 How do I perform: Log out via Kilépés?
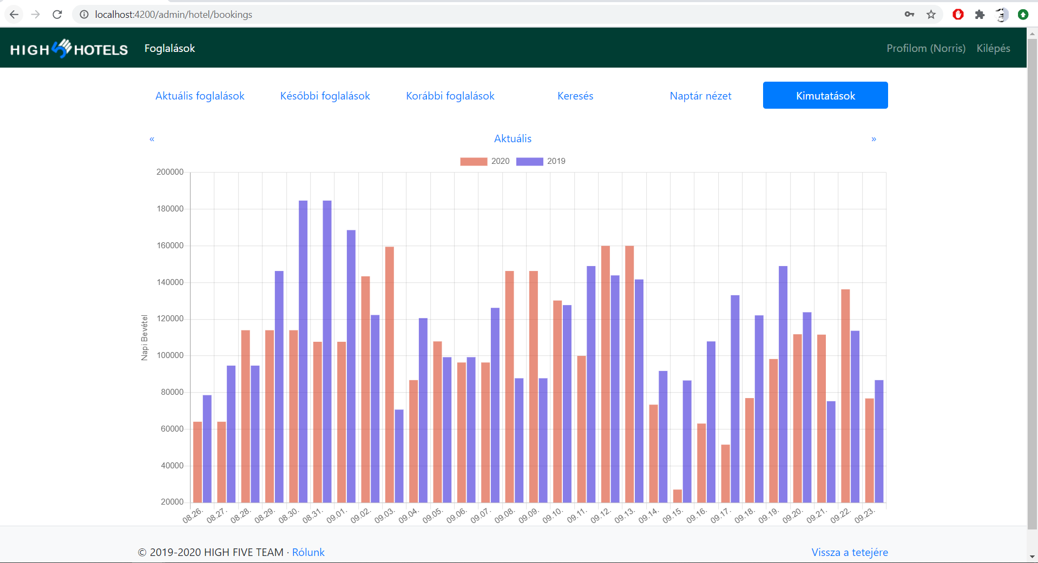tap(993, 48)
